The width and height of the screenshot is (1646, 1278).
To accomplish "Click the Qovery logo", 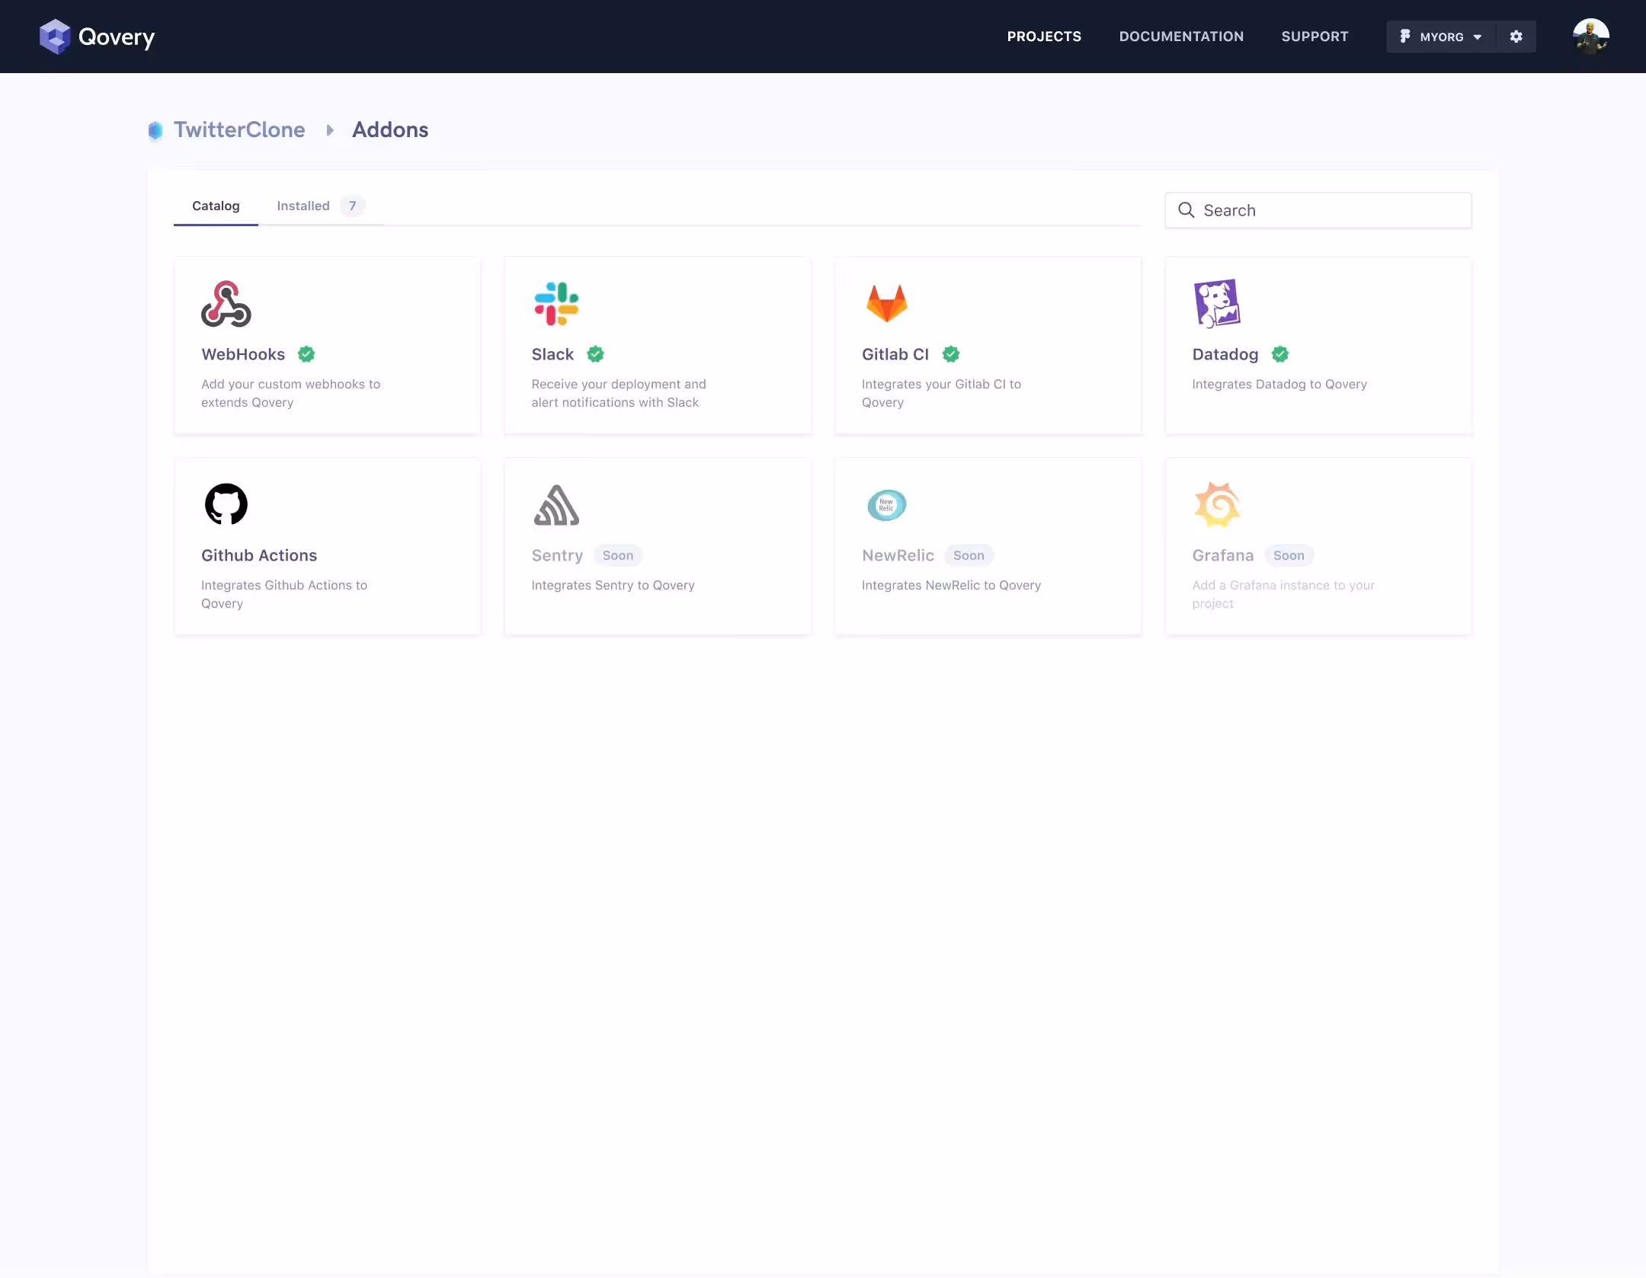I will 97,36.
